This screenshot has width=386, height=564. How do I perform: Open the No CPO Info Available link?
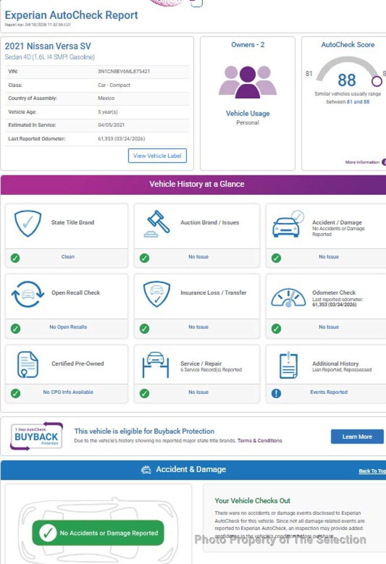point(68,392)
